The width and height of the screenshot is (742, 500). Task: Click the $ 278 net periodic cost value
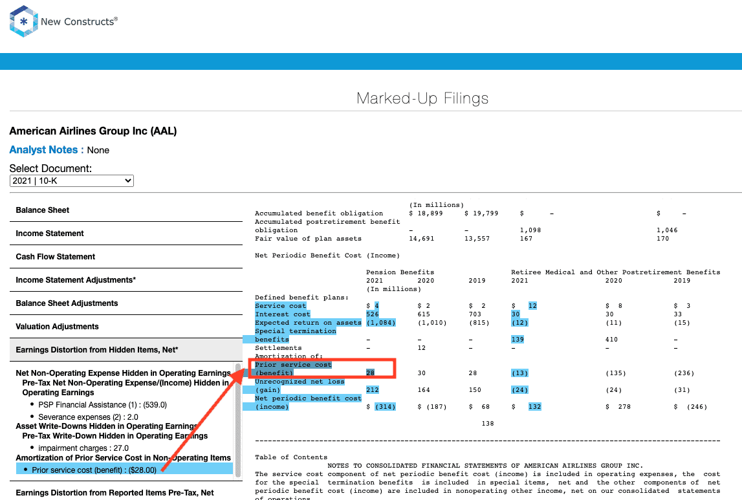point(619,407)
